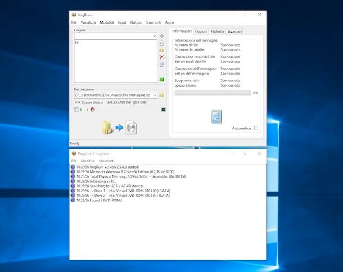Click the 'Spazio Libero' Sconosciuto value in Informazioni
The width and height of the screenshot is (343, 272).
click(230, 85)
